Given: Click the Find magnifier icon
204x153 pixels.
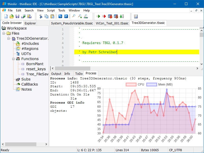Looking at the screenshot, I should pyautogui.click(x=74, y=17).
